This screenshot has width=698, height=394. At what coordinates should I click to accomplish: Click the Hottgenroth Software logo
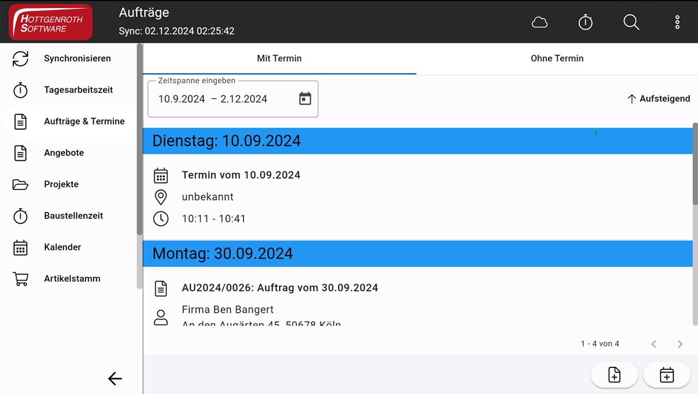[x=51, y=22]
